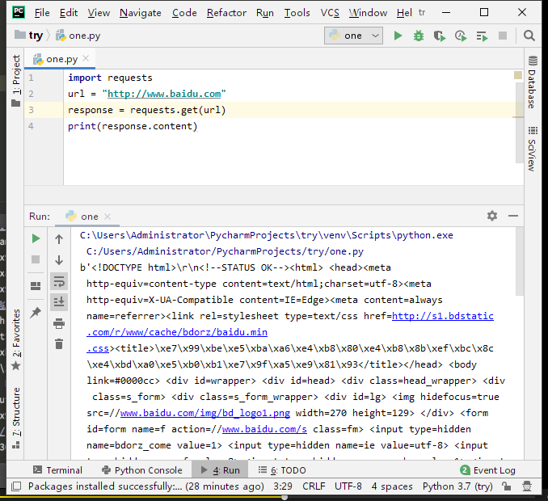Screen dimensions: 548x501
Task: Click the inspection status indicator square
Action: 518,75
